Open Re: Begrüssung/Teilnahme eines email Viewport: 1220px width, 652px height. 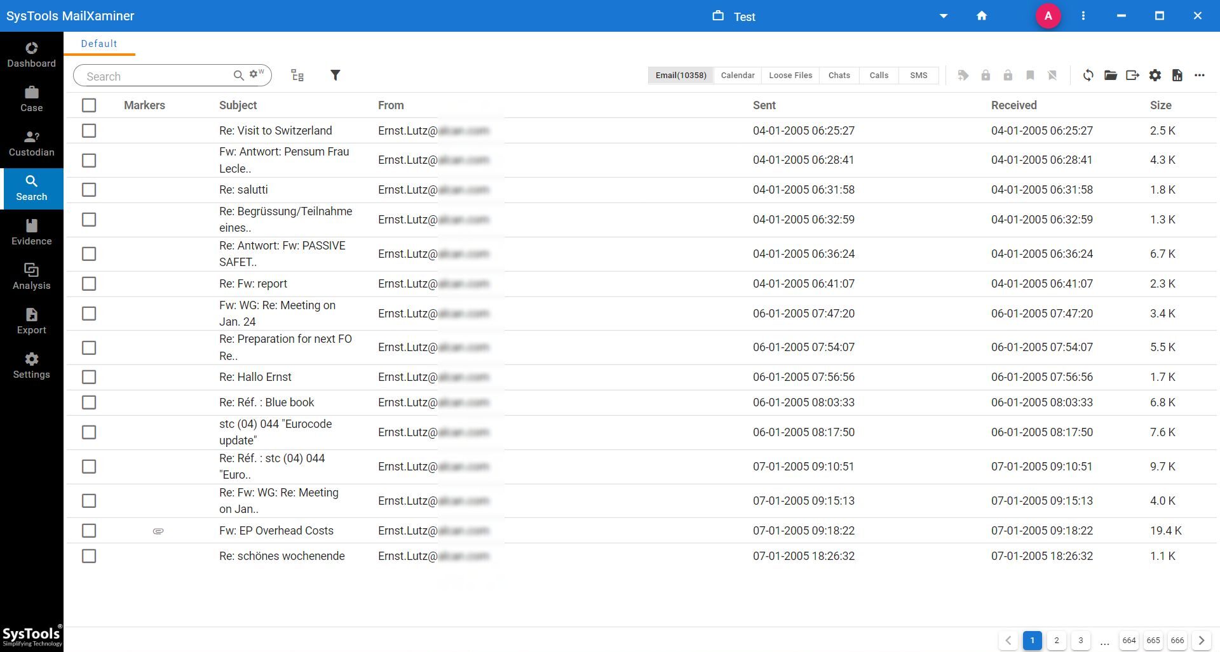tap(285, 220)
